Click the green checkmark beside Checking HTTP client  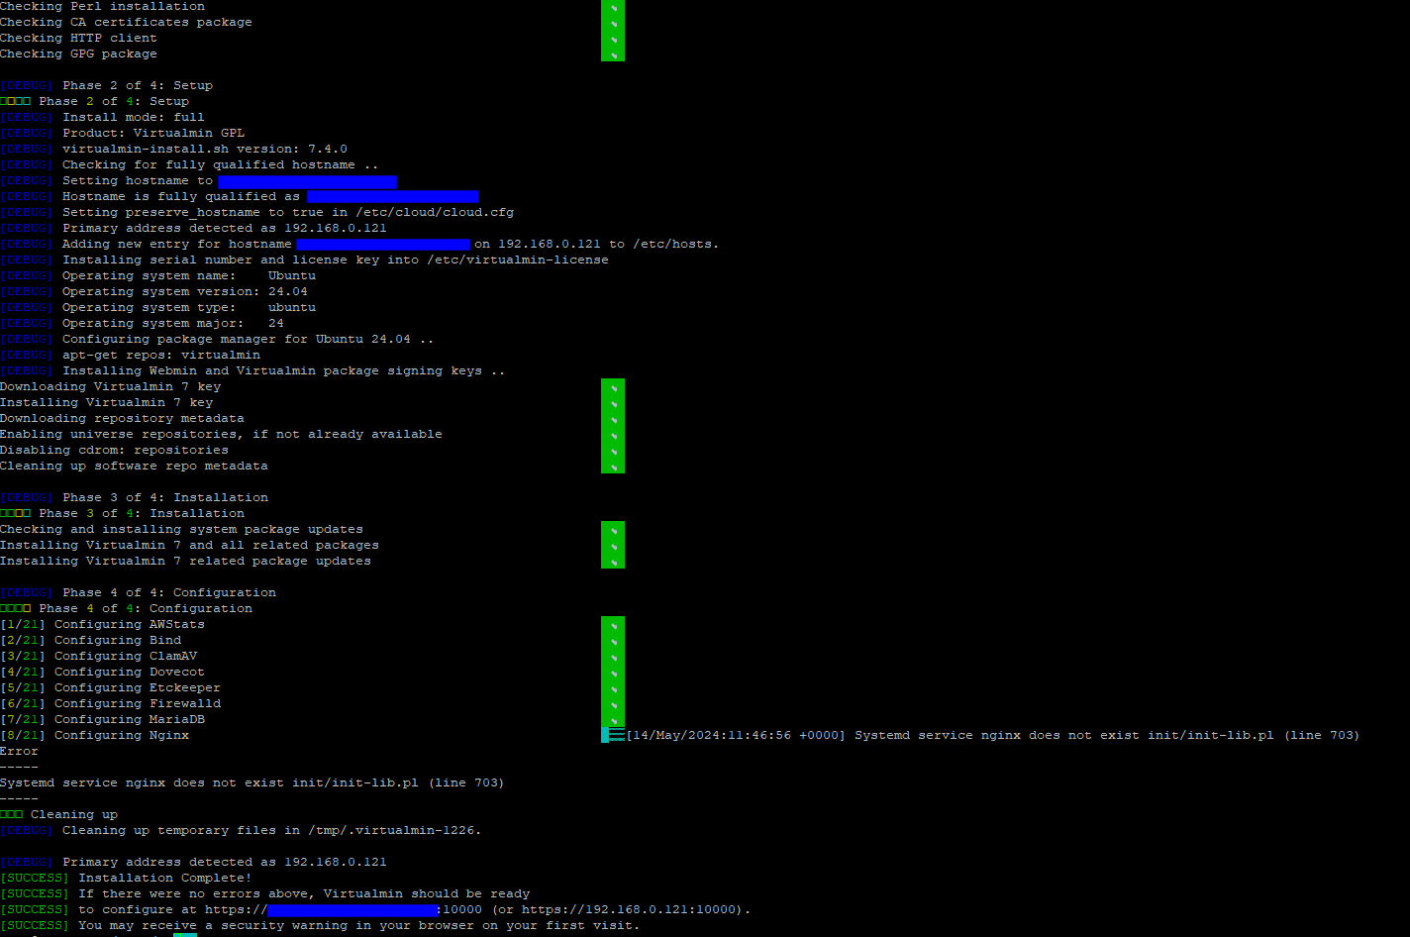(613, 38)
